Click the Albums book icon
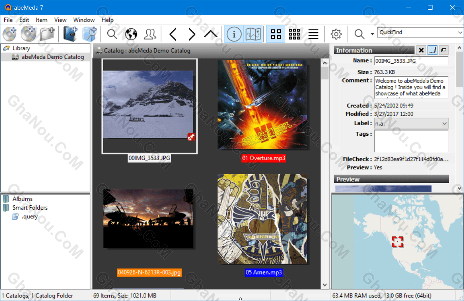This screenshot has height=301, width=464. tap(6, 199)
